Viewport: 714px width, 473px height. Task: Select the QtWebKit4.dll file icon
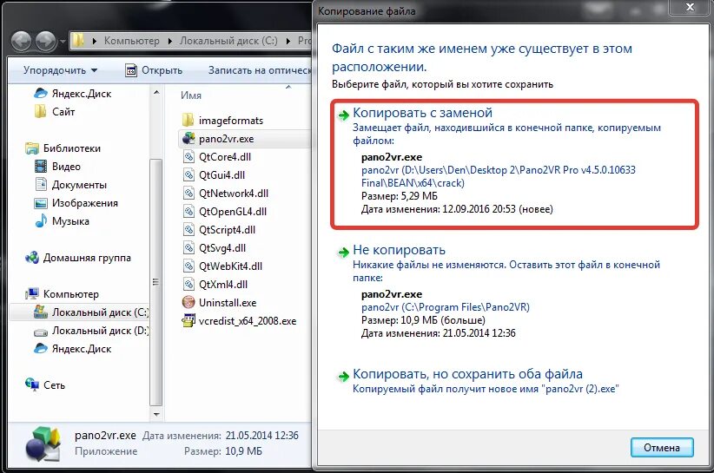[x=188, y=266]
